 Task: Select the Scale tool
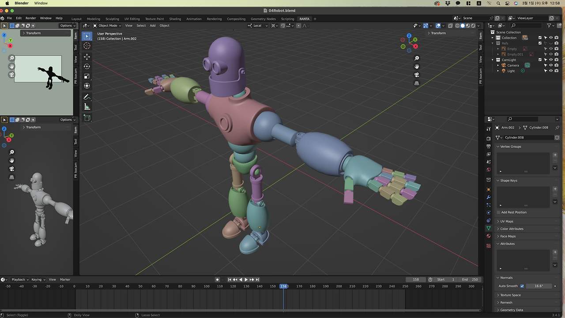87,76
